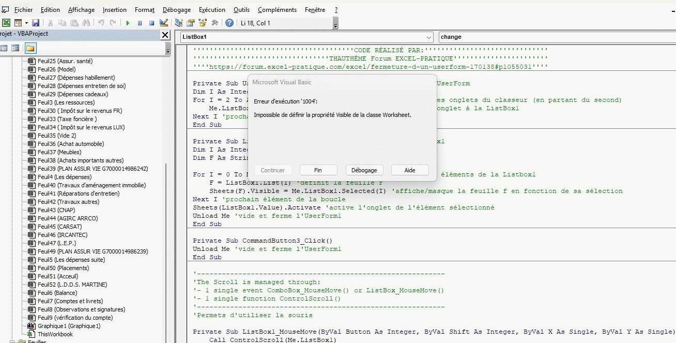Open the Débogage menu
The image size is (676, 343).
pos(176,10)
